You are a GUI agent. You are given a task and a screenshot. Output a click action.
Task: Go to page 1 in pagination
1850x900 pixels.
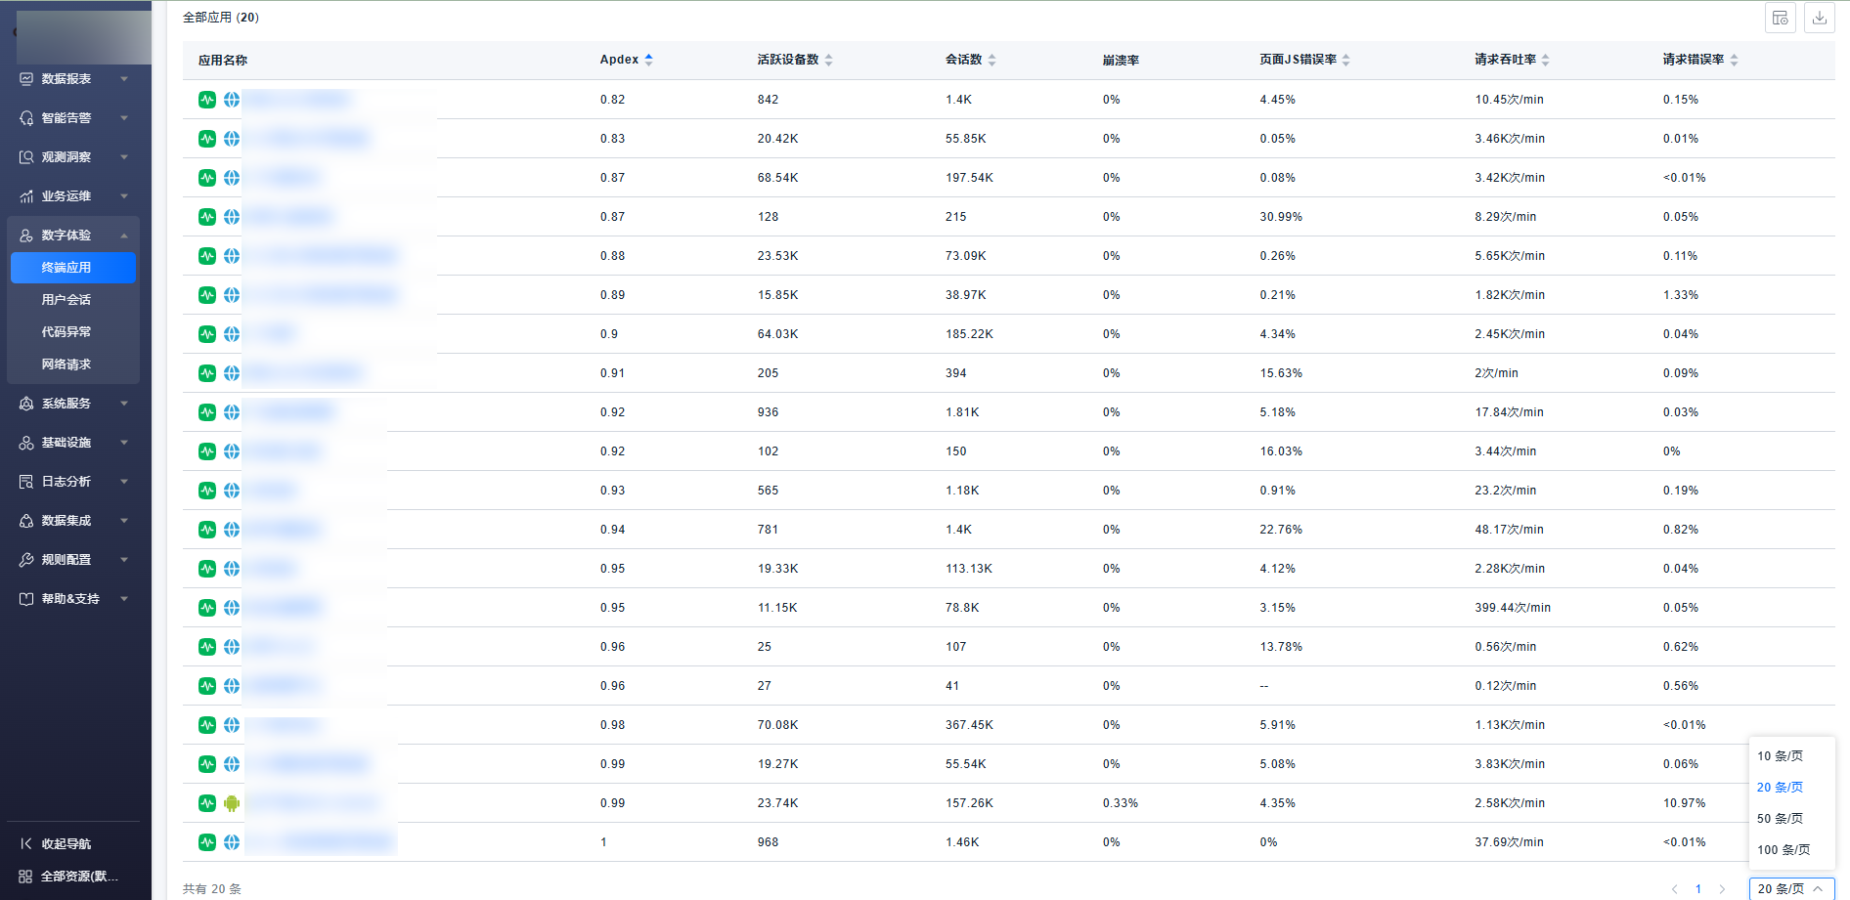[x=1698, y=889]
